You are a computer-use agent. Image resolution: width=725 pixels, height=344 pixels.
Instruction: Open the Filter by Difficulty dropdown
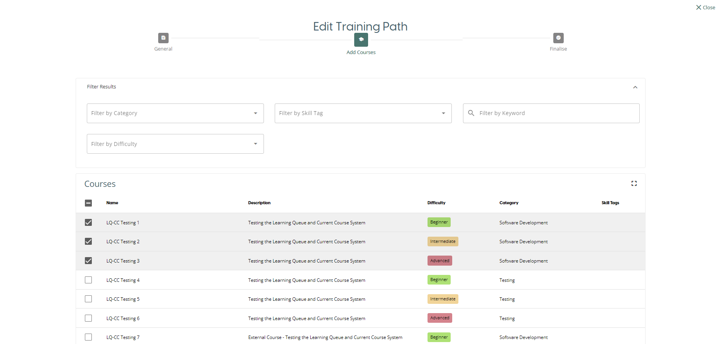point(175,144)
